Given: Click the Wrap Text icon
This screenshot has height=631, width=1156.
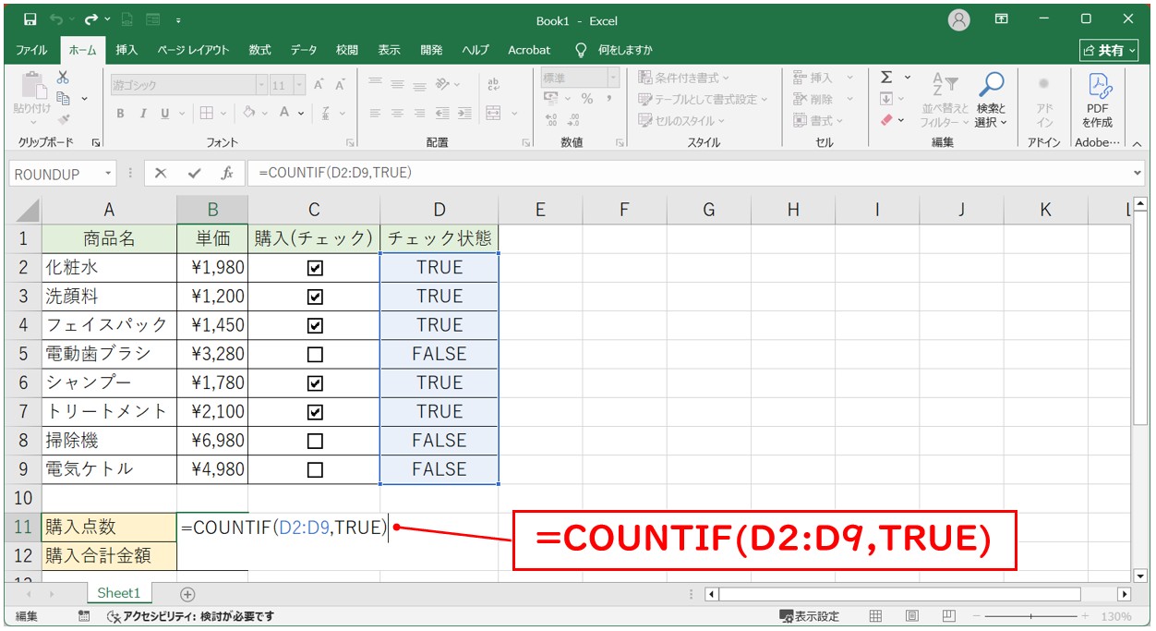Looking at the screenshot, I should point(494,84).
